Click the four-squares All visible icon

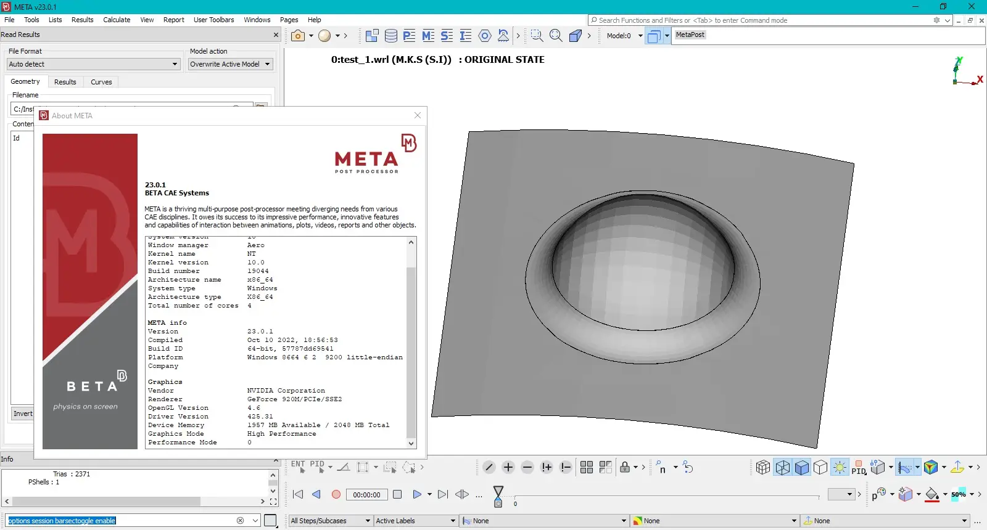coord(587,467)
